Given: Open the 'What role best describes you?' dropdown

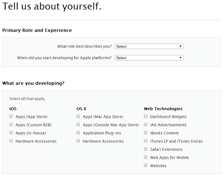Looking at the screenshot, I should coord(149,47).
